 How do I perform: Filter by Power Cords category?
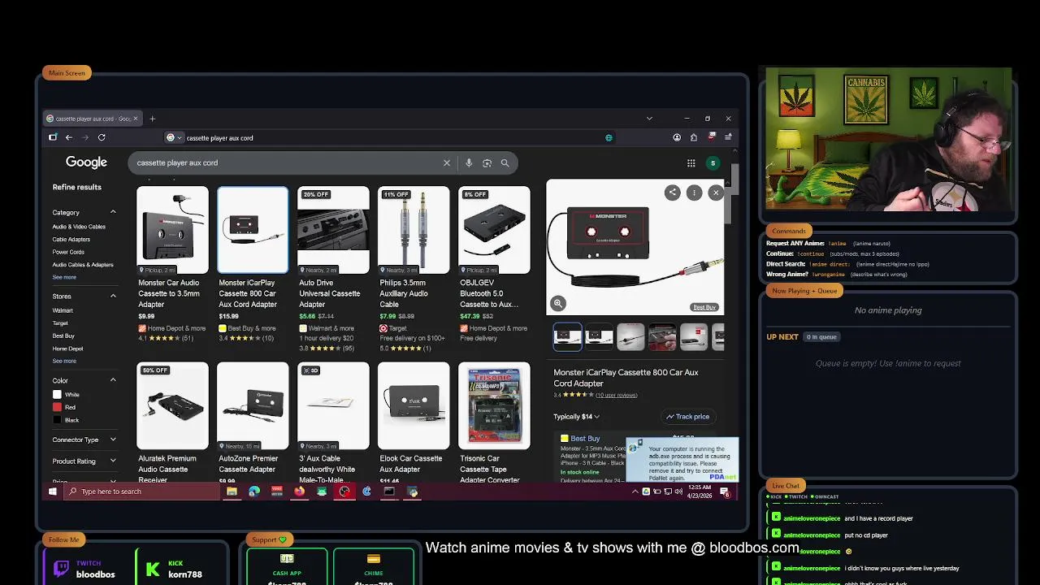(x=68, y=252)
